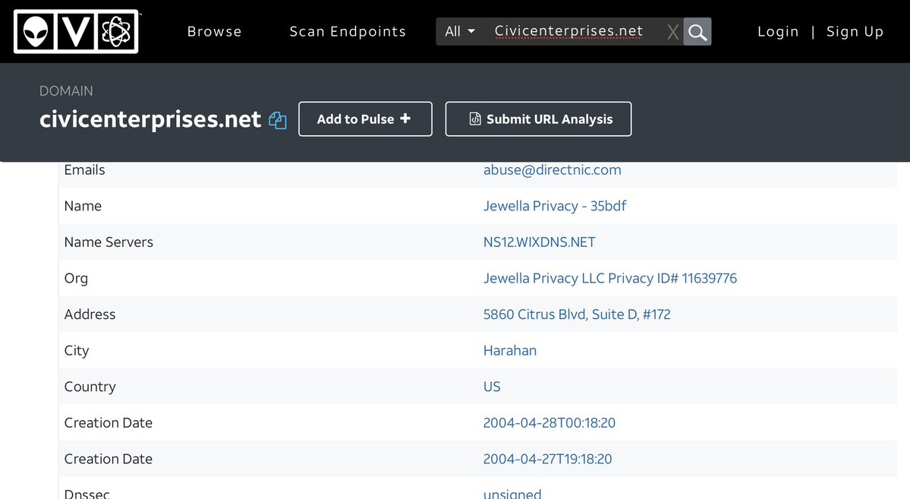The width and height of the screenshot is (910, 499).
Task: Click the AlienVault OTX logo
Action: pos(76,32)
